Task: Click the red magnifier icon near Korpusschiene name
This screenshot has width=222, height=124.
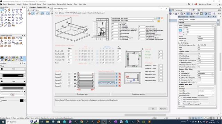Action: tap(162, 18)
